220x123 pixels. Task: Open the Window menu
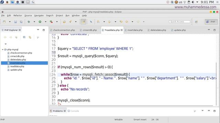pos(76,15)
